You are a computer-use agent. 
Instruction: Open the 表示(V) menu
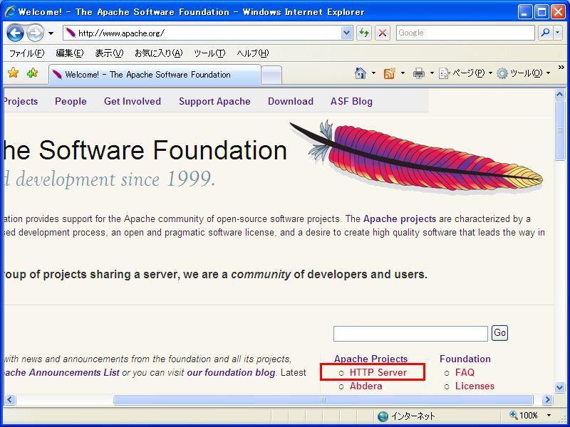109,53
